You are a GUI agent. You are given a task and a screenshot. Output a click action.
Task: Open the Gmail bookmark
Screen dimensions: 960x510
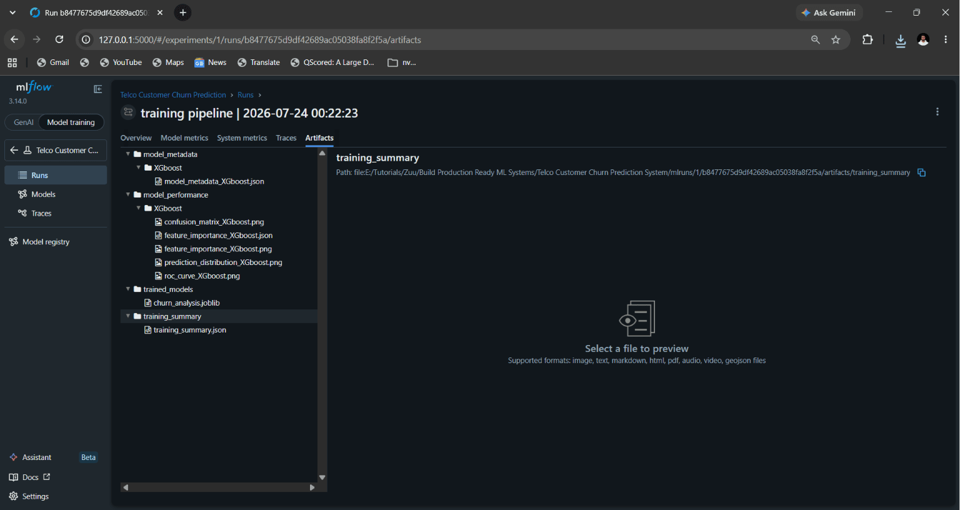point(53,62)
